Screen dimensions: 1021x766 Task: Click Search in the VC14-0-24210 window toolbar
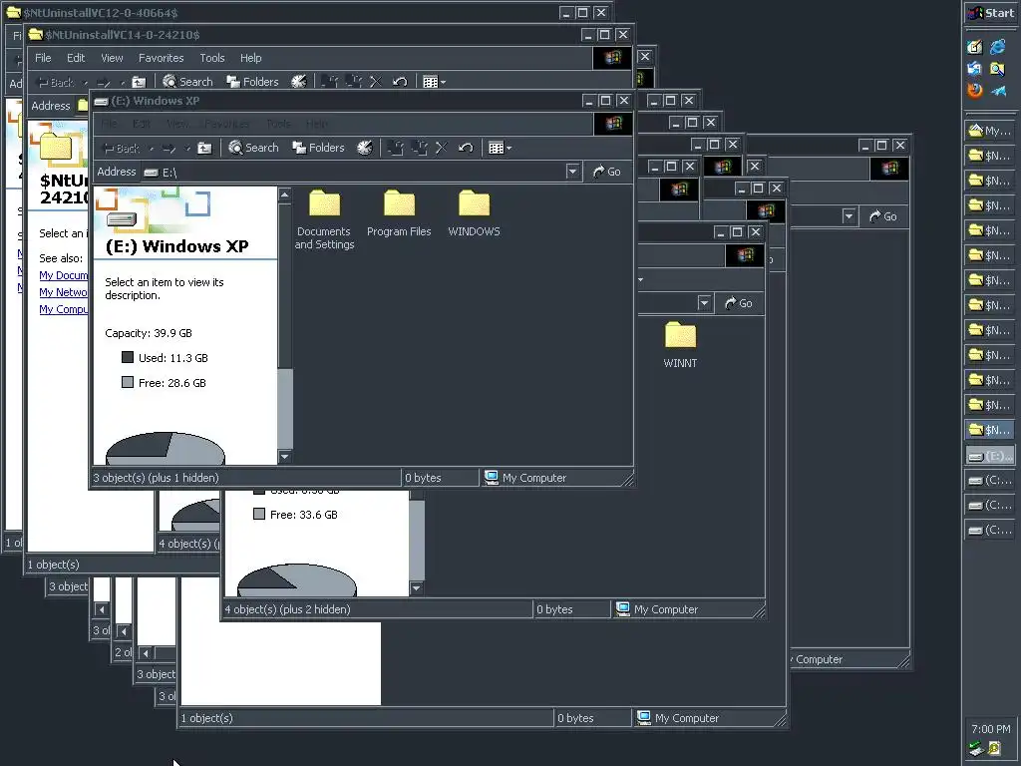coord(187,82)
